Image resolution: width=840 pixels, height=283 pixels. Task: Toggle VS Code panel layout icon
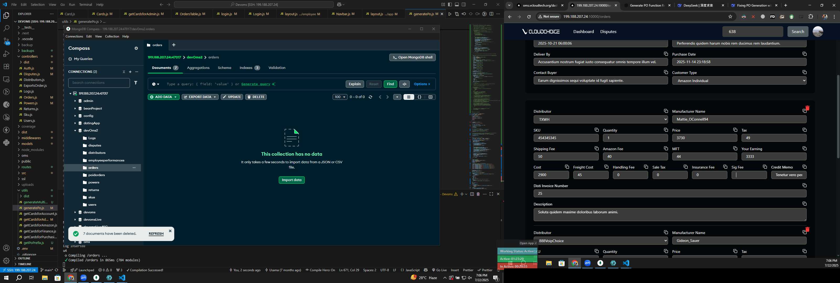457,4
